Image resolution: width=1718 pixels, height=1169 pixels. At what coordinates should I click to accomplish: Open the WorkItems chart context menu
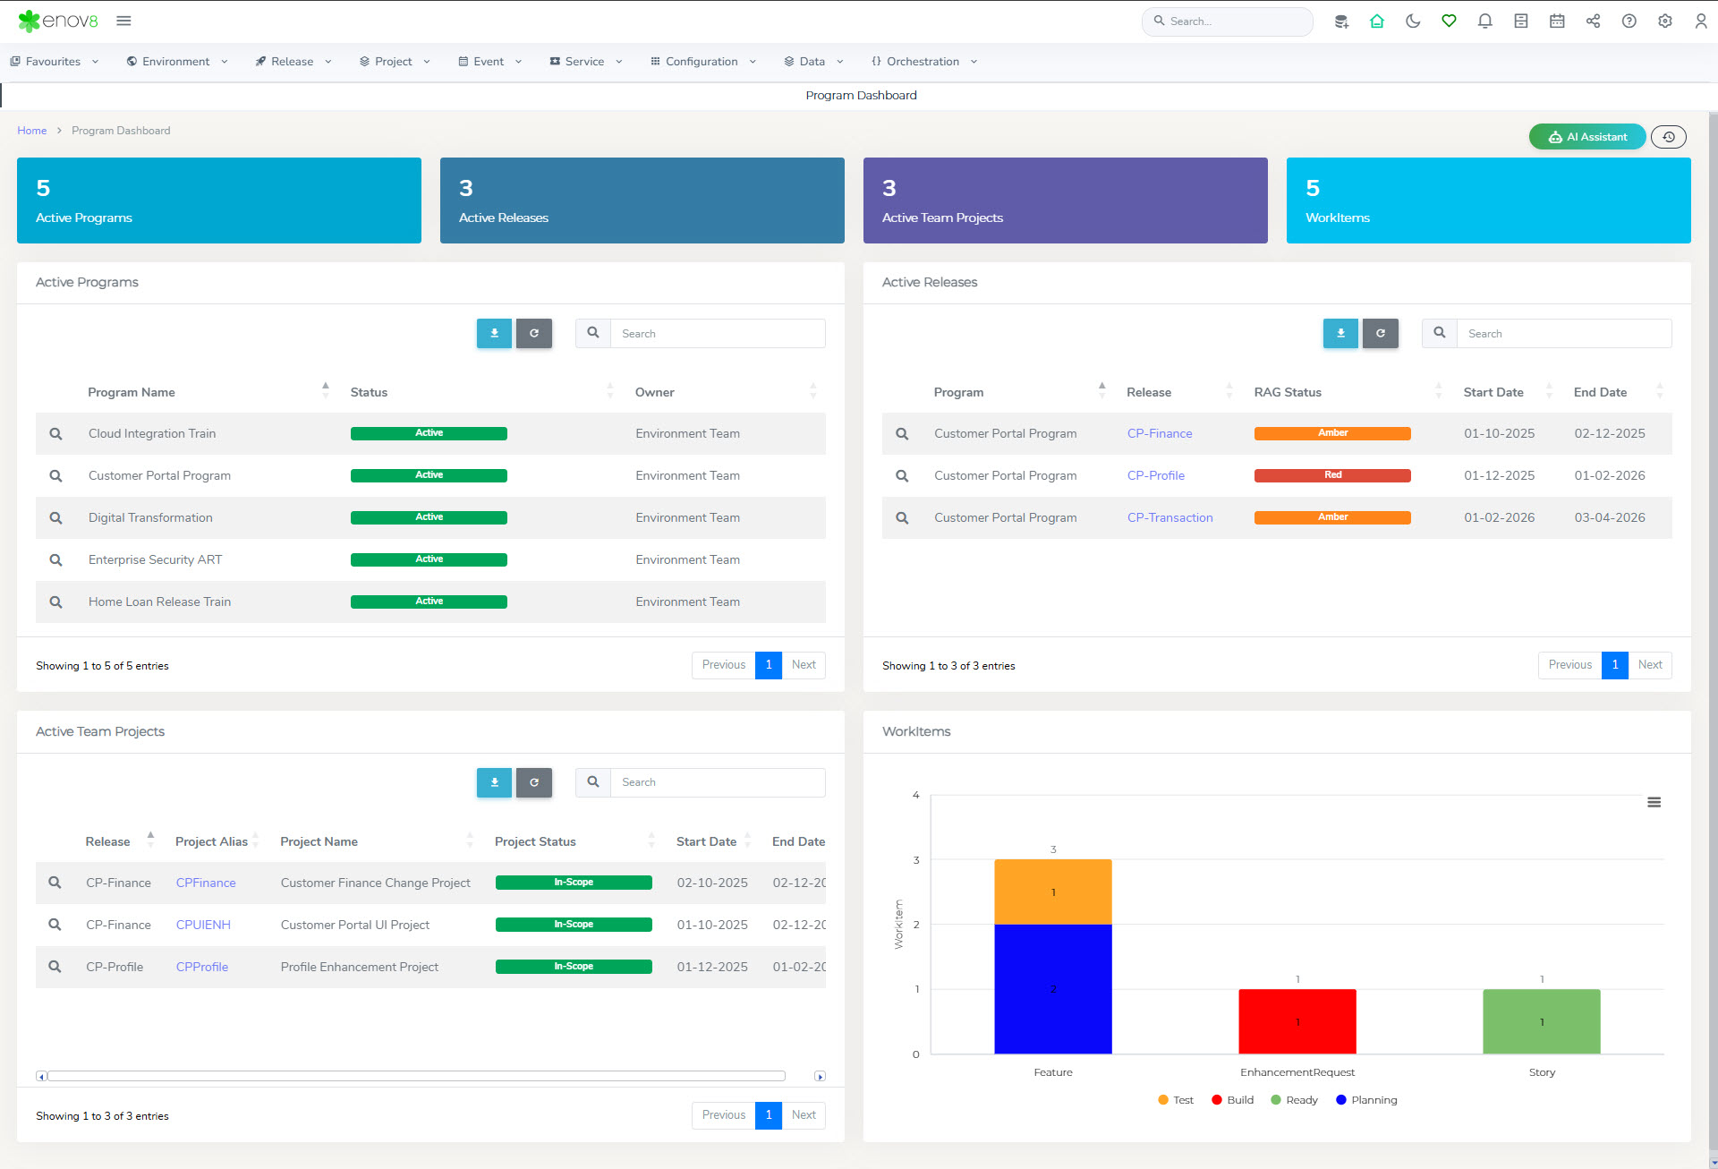pos(1654,802)
